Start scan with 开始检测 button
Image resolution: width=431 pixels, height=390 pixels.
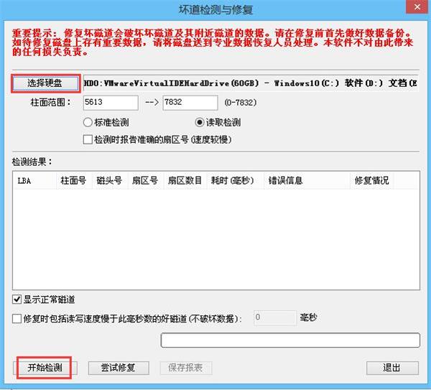[x=45, y=368]
